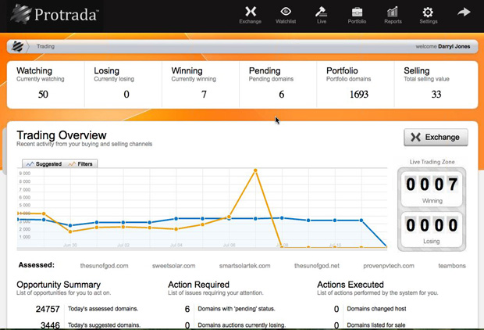The height and width of the screenshot is (330, 484).
Task: Open assessed domain smartsolartek.com
Action: coord(245,266)
